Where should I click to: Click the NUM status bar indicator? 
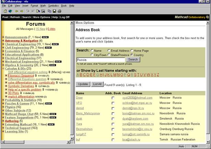click(x=195, y=146)
